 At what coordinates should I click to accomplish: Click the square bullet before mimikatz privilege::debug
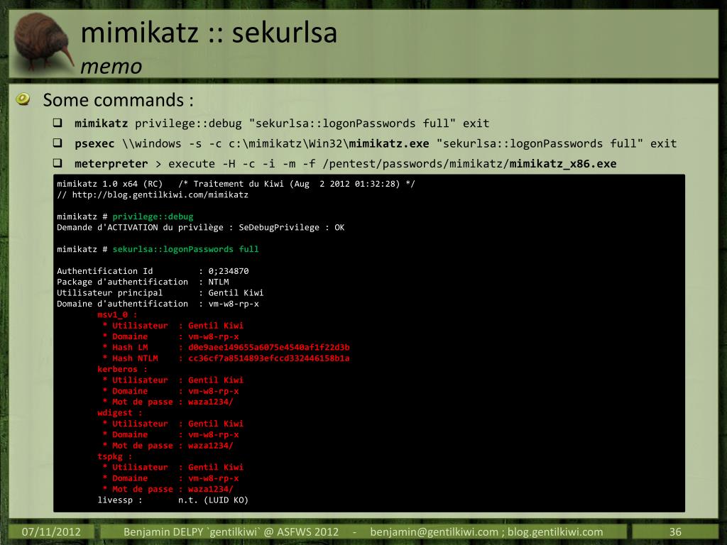click(58, 123)
